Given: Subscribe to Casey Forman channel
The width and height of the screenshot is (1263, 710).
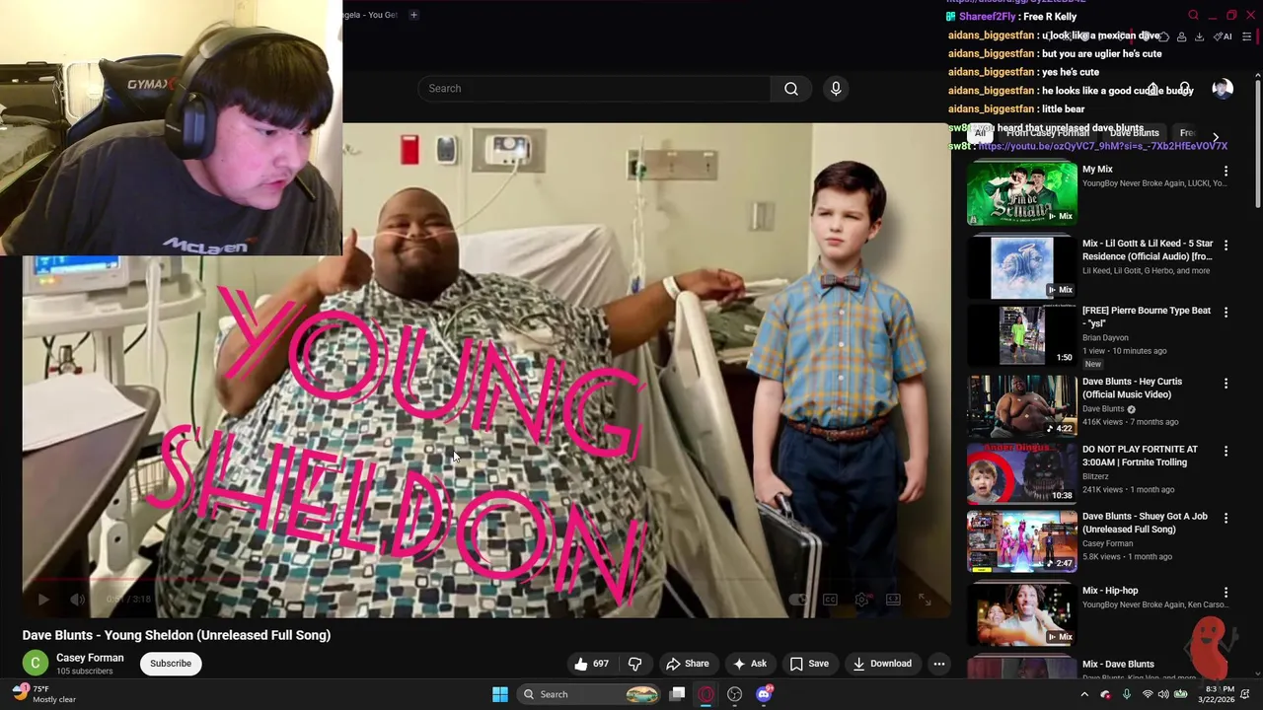Looking at the screenshot, I should (171, 664).
